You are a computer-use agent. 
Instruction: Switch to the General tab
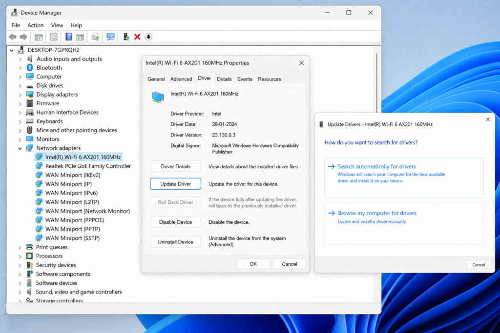(156, 79)
